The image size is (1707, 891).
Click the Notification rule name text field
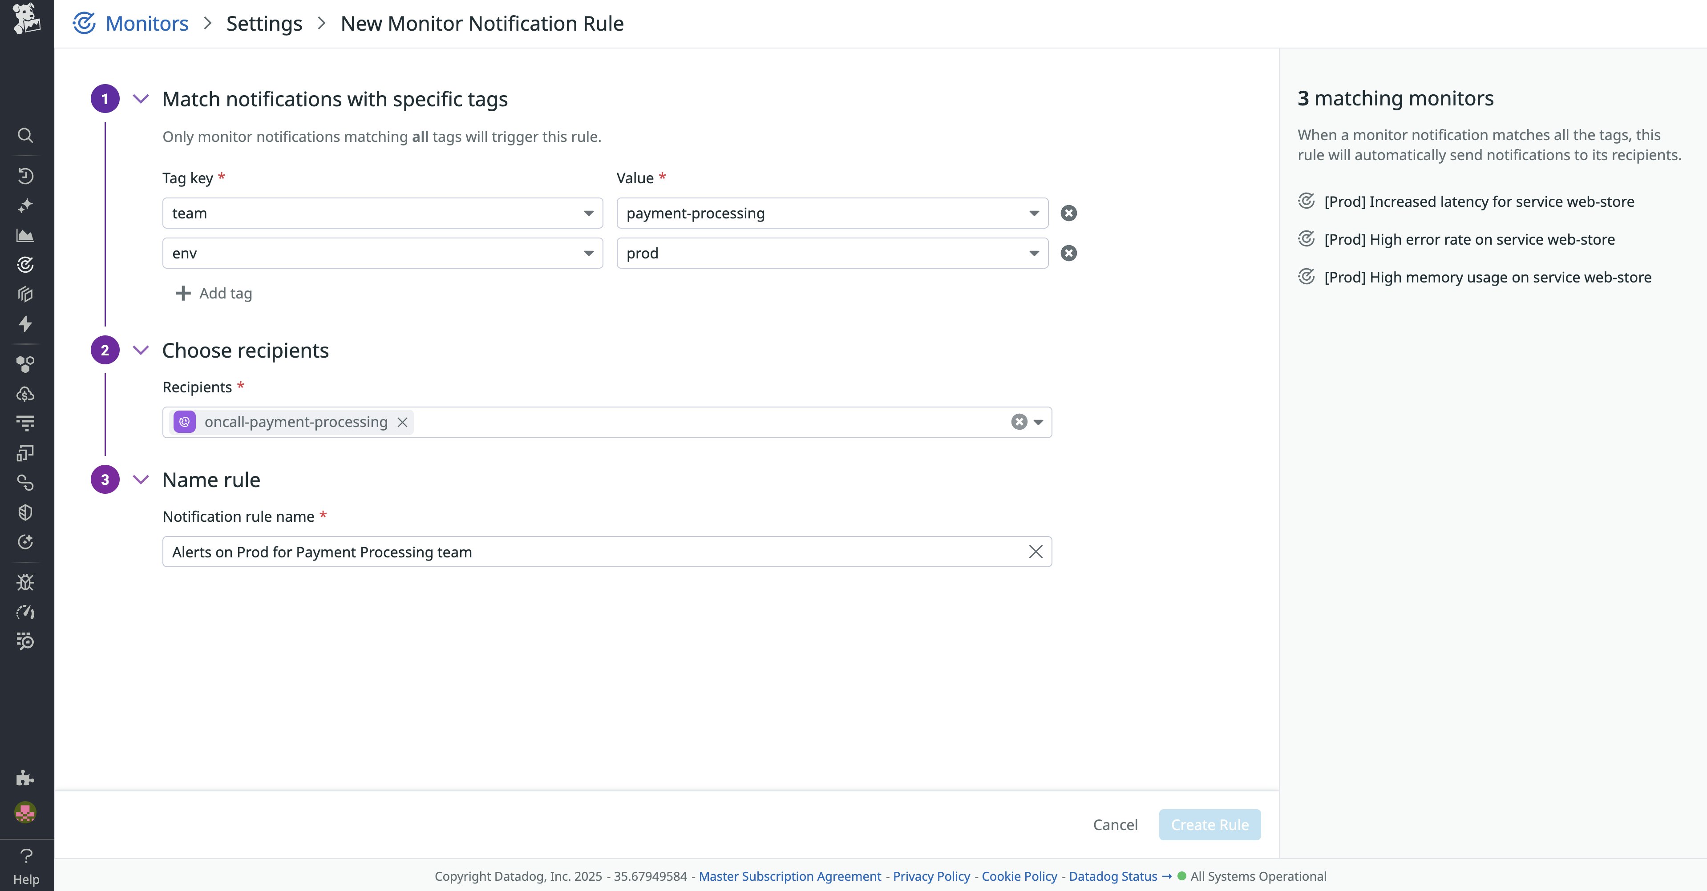(x=593, y=552)
